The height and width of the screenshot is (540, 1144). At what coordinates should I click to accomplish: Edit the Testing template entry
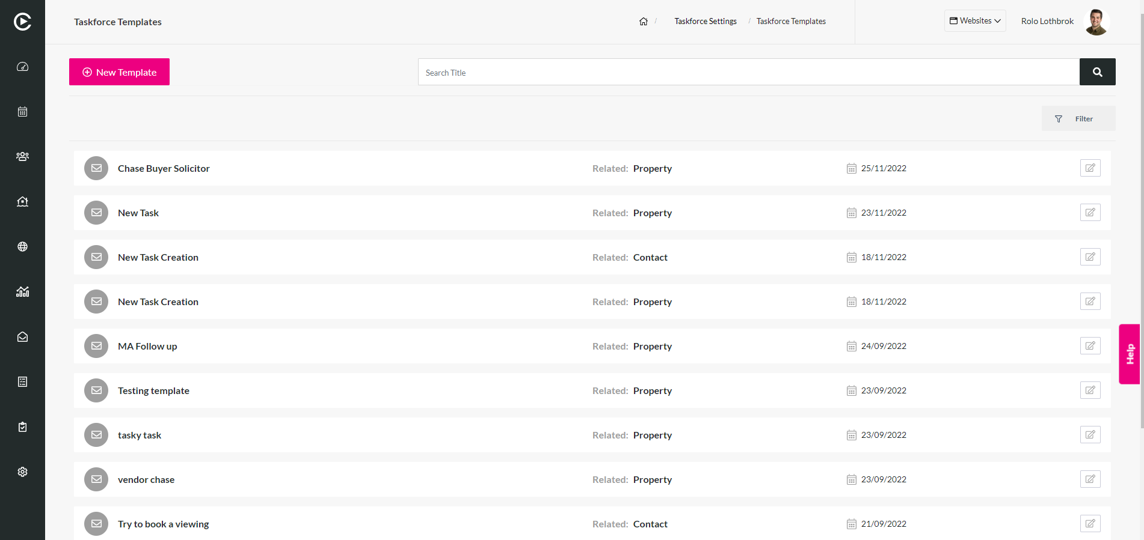pyautogui.click(x=1090, y=390)
